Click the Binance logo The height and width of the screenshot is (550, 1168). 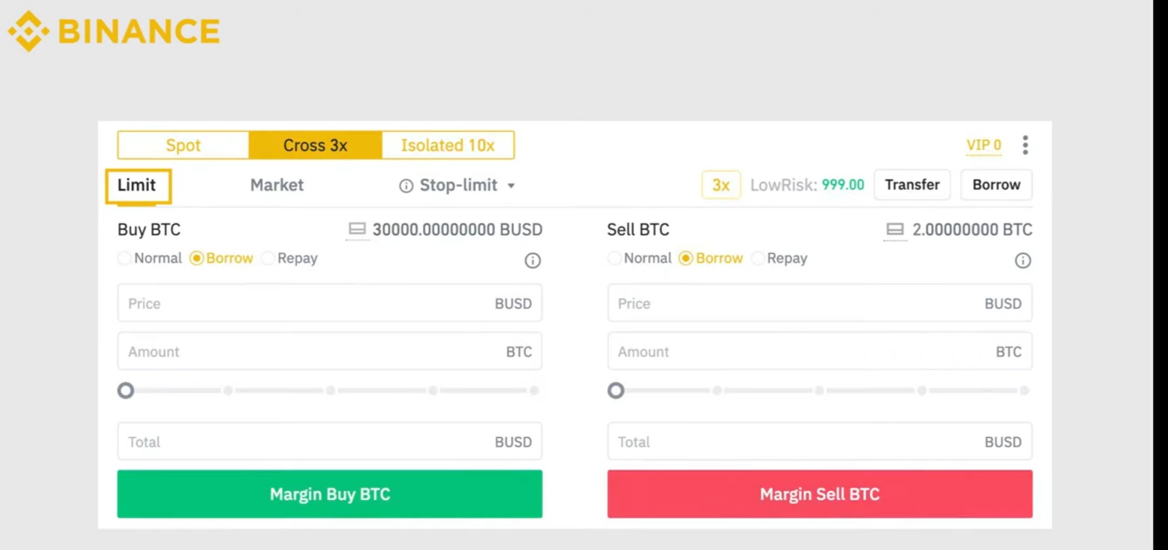[114, 31]
